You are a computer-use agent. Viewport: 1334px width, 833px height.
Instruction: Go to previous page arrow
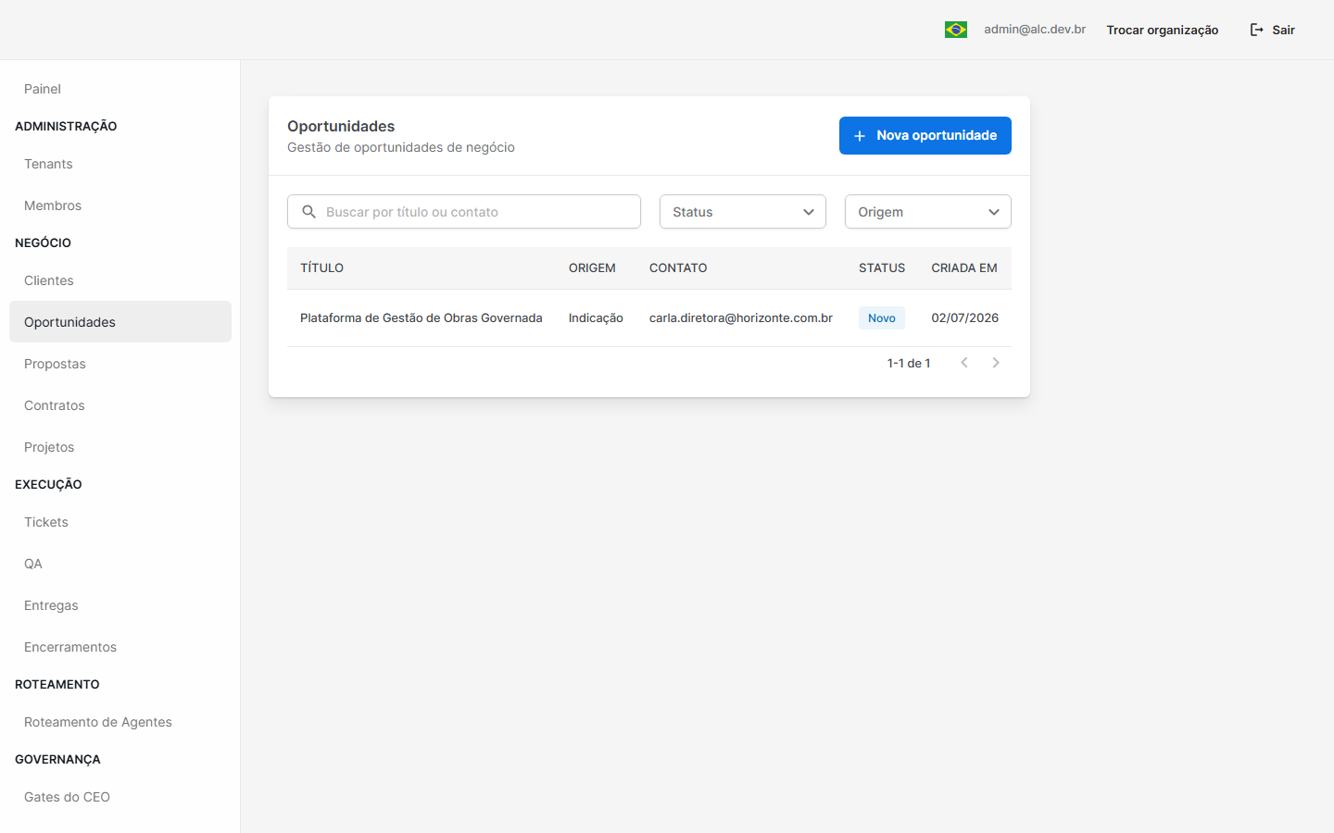tap(964, 363)
